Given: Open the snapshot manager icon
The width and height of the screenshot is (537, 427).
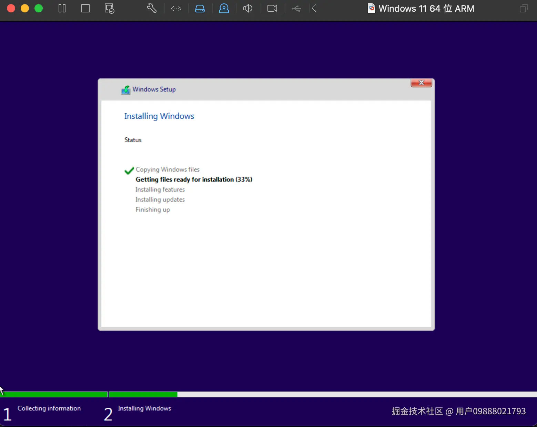Looking at the screenshot, I should (109, 9).
